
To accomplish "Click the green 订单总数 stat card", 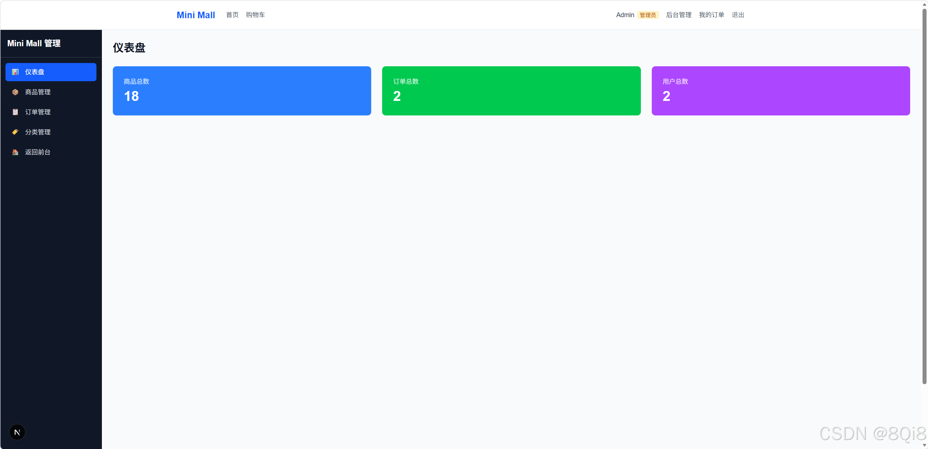I will point(511,91).
